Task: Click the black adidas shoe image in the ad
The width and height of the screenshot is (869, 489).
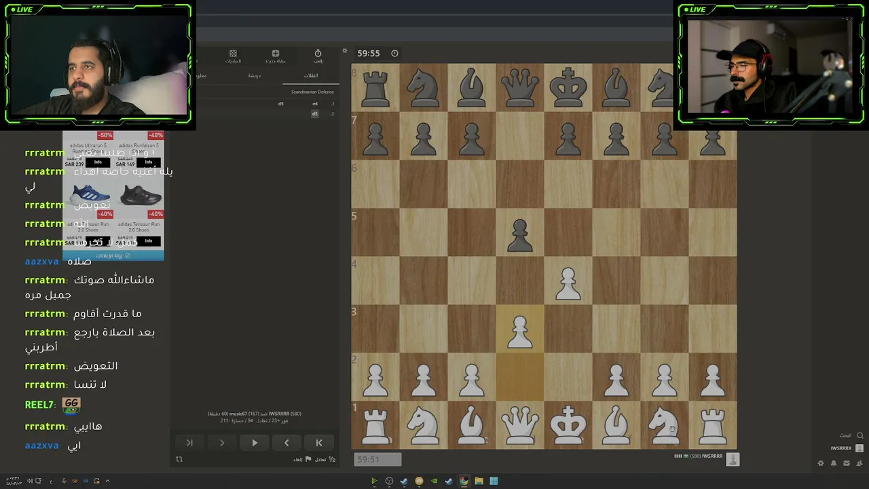Action: [141, 196]
